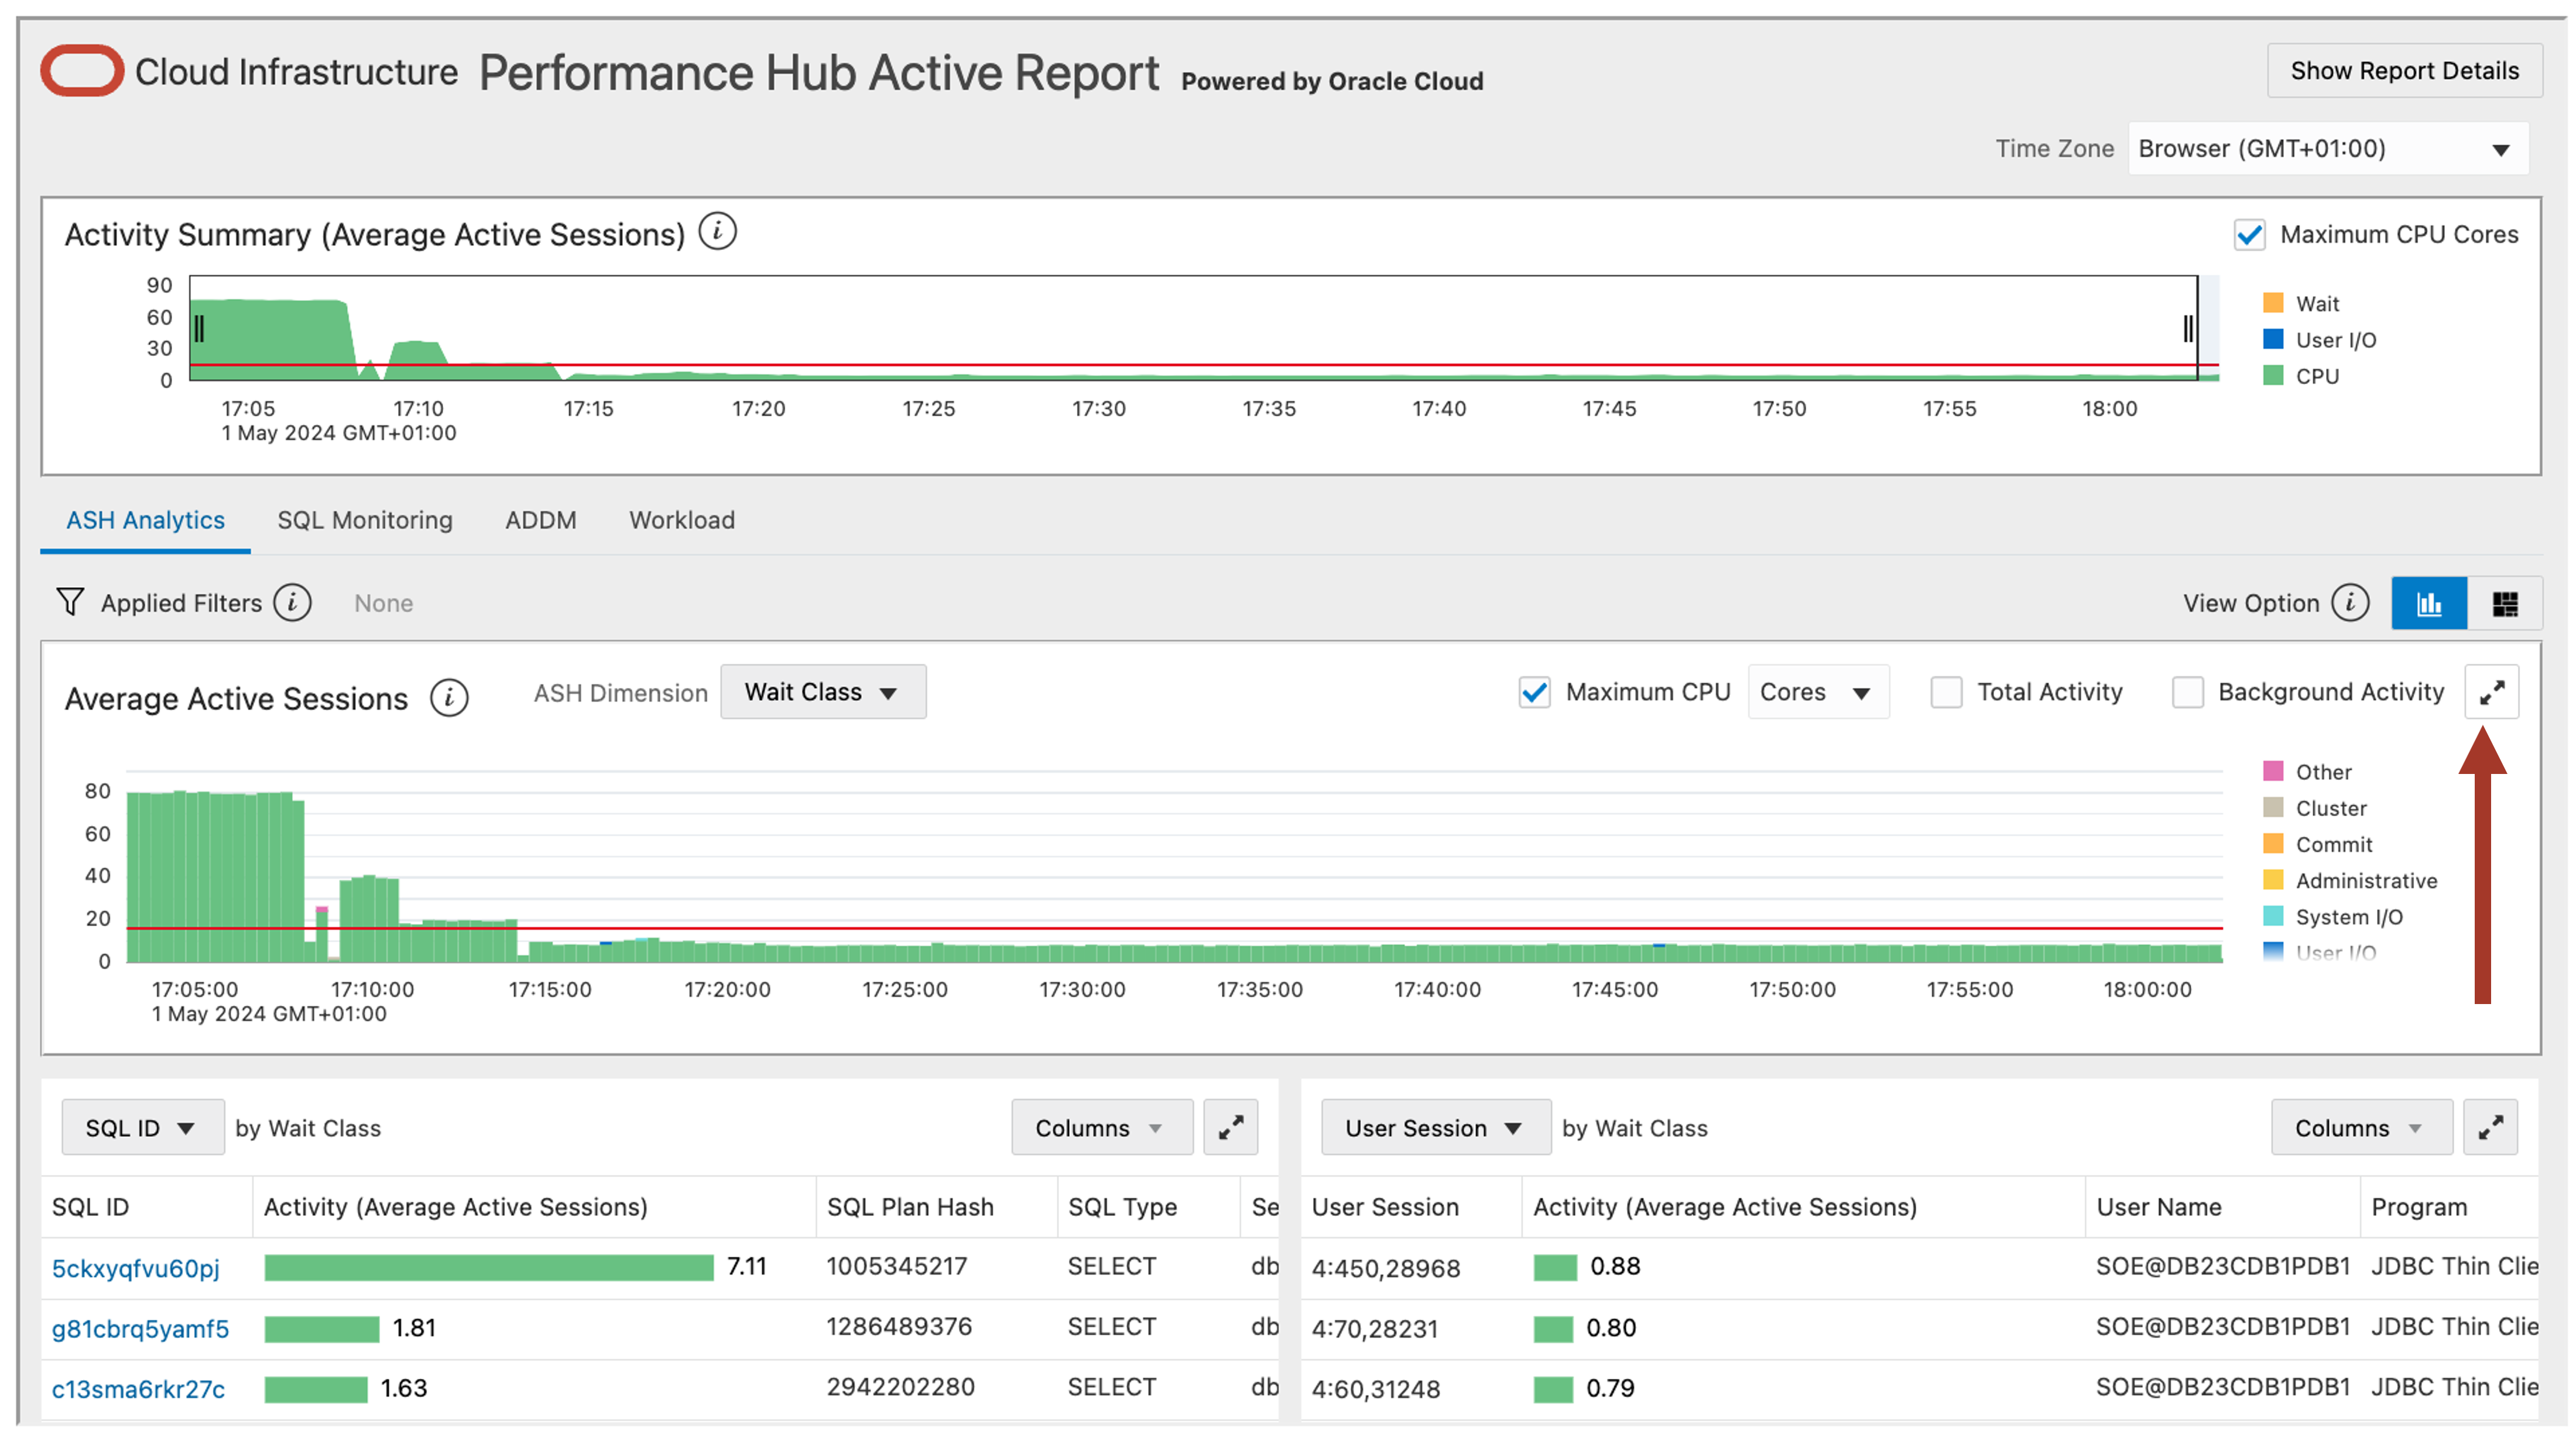Open the SQL ID 5ckxyqfvu60pj link
The height and width of the screenshot is (1449, 2576).
(x=135, y=1267)
